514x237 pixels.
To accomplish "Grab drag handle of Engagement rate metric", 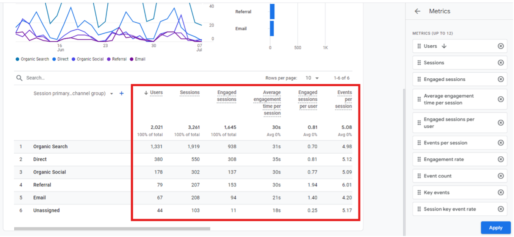I will 419,159.
